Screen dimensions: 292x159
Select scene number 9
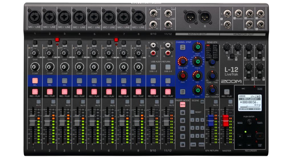click(202, 136)
